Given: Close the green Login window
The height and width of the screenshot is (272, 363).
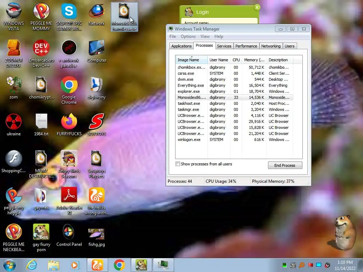Looking at the screenshot, I should coord(257,7).
